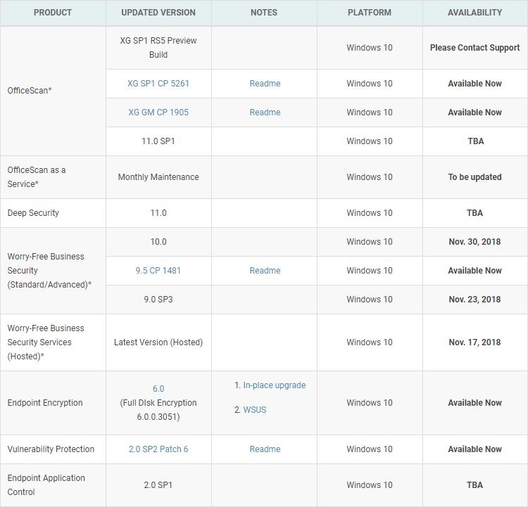Select Full Disk Encryption 6.0.0.3051 text
Image resolution: width=528 pixels, height=507 pixels.
(158, 410)
